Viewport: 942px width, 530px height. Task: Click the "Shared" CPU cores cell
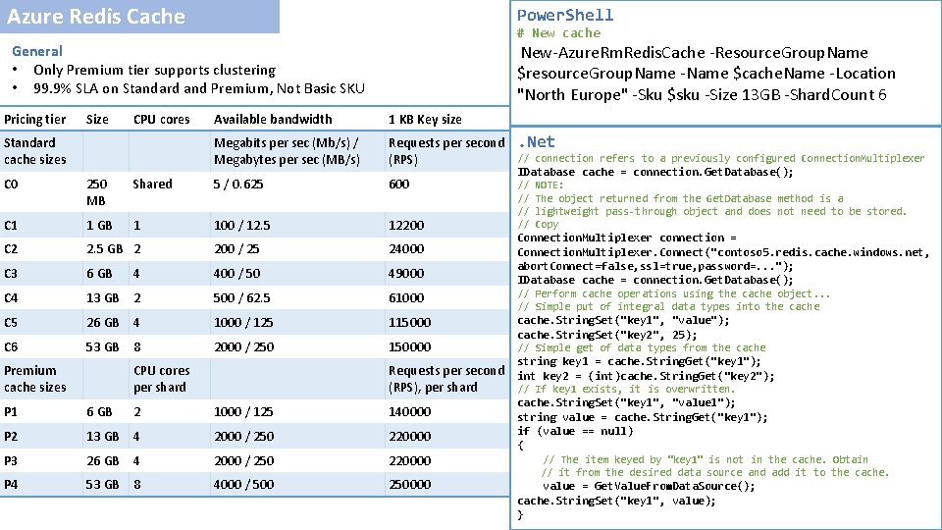[153, 184]
